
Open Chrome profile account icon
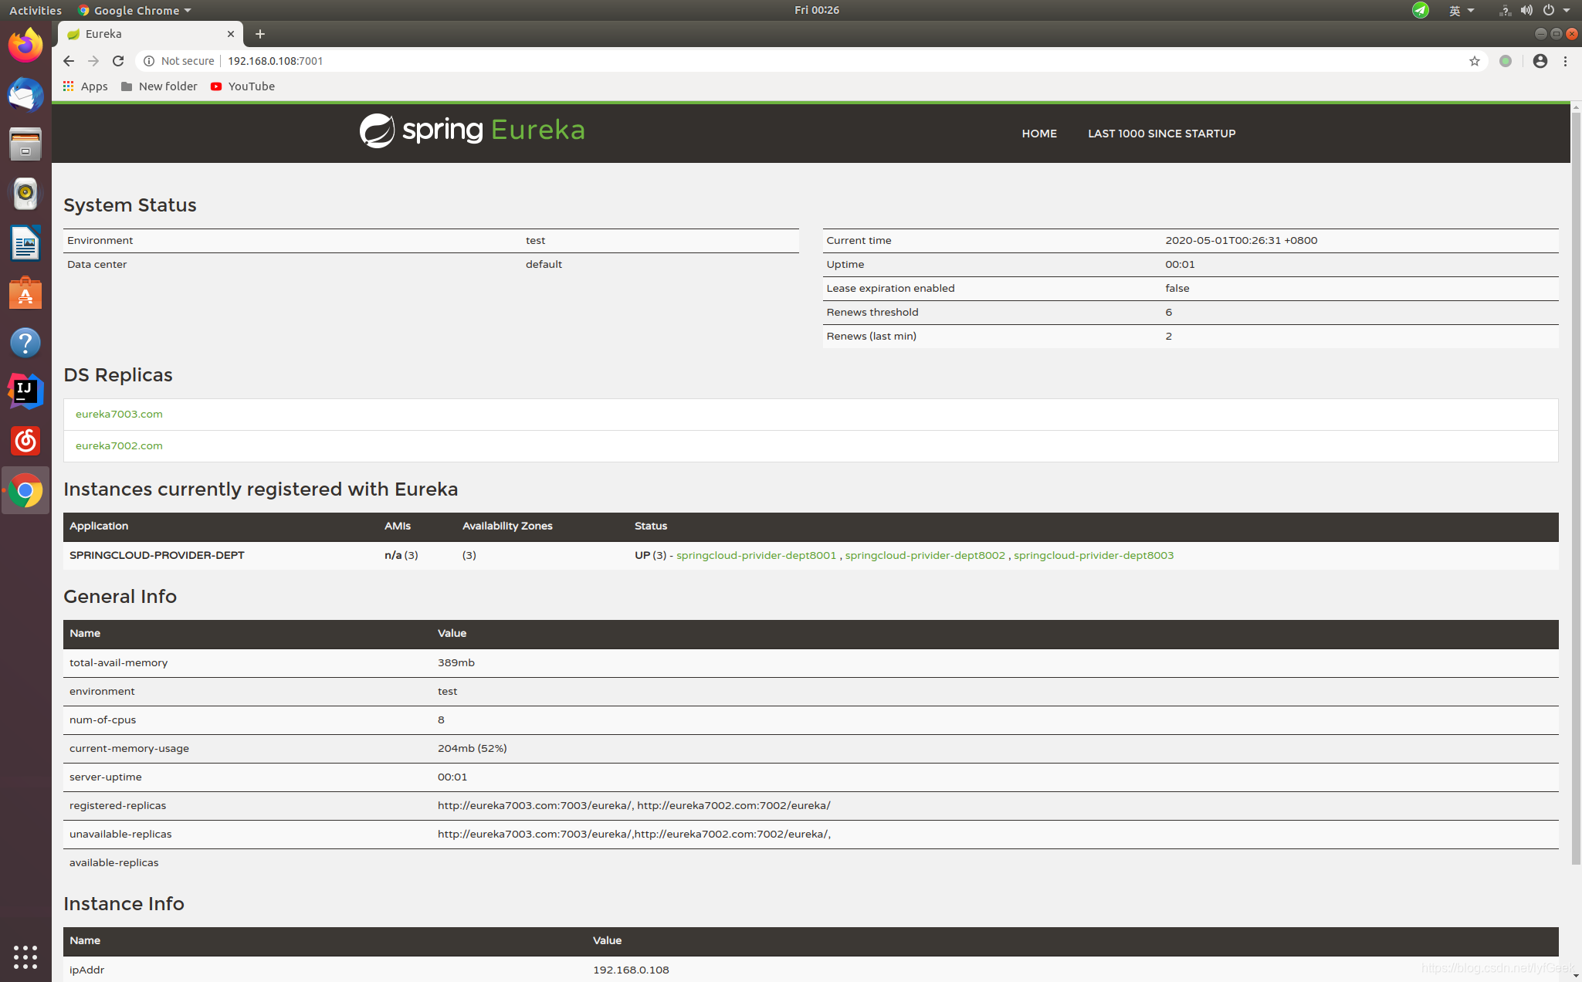point(1540,61)
